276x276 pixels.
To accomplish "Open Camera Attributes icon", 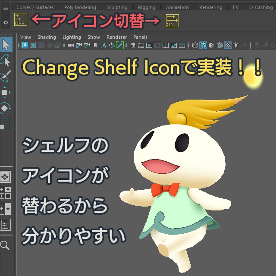I will [87, 45].
